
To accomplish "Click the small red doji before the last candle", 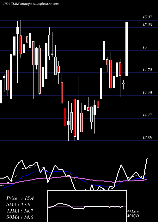I will [x=124, y=83].
